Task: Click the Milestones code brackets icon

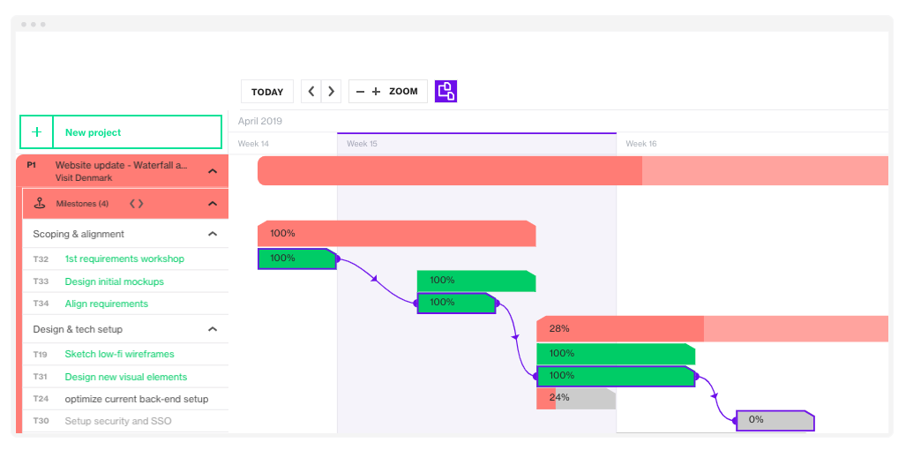Action: pyautogui.click(x=137, y=203)
